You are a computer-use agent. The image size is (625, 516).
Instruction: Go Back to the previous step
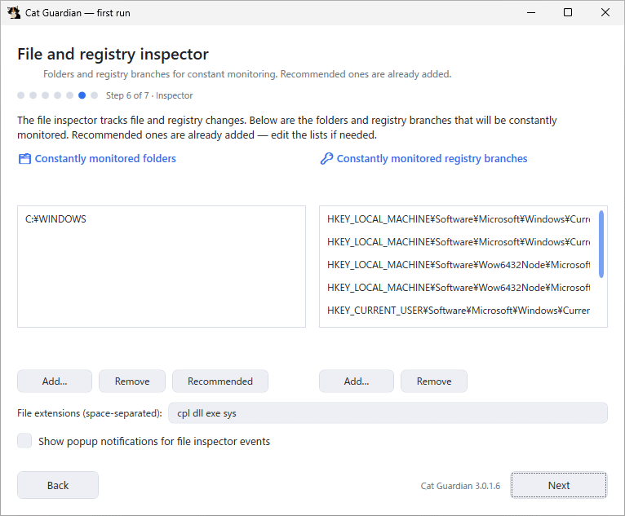(x=58, y=485)
